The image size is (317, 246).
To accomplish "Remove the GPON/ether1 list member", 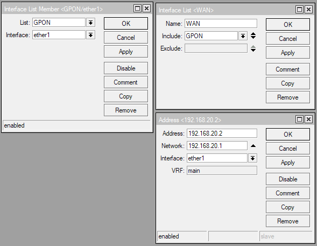I will click(x=126, y=110).
